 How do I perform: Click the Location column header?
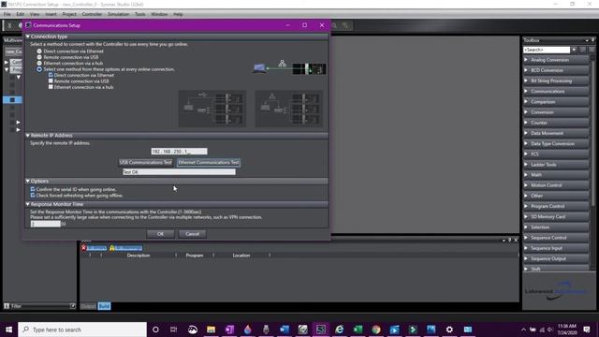[241, 256]
